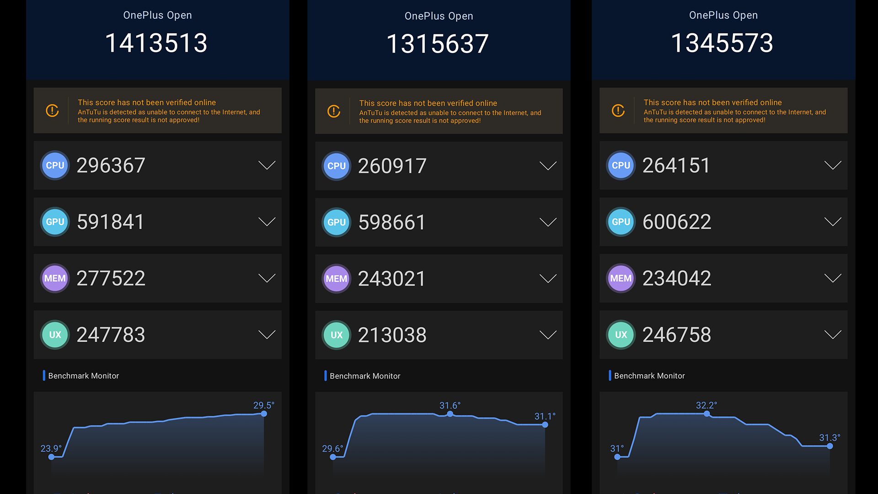This screenshot has height=494, width=878.
Task: Click the GPU icon beside 591841
Action: pyautogui.click(x=55, y=222)
